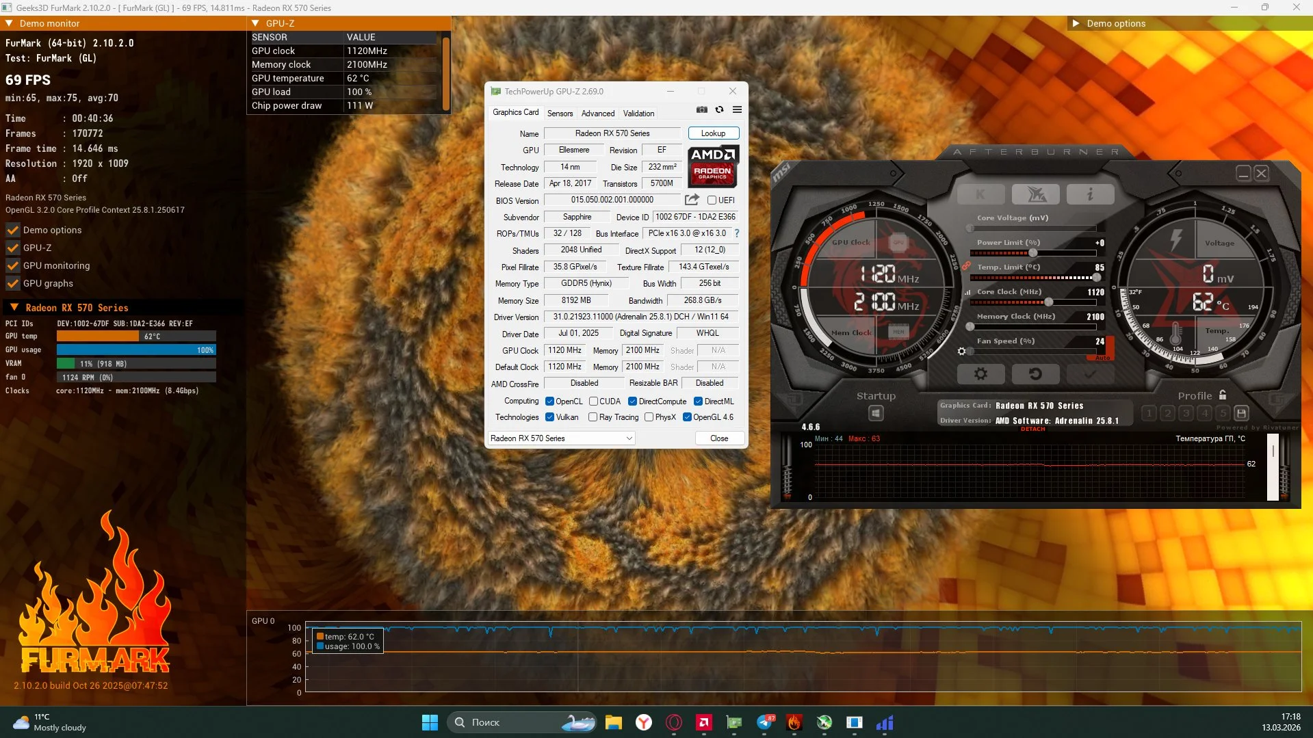Open voltage/frequency curve icon beside Core Clock

(x=967, y=292)
